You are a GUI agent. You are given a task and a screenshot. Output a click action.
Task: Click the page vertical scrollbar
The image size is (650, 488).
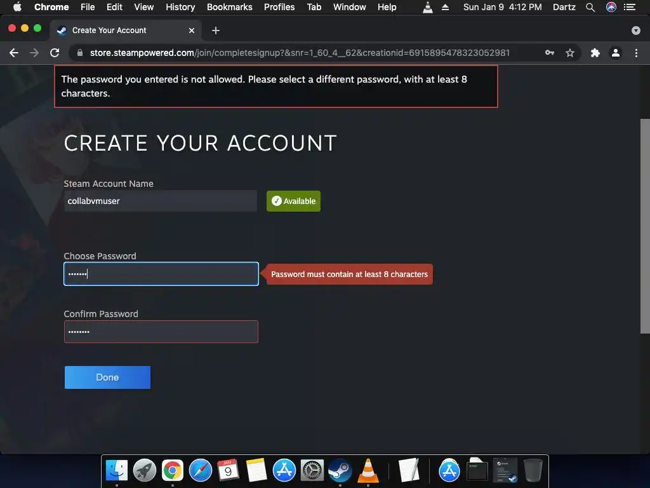point(645,226)
